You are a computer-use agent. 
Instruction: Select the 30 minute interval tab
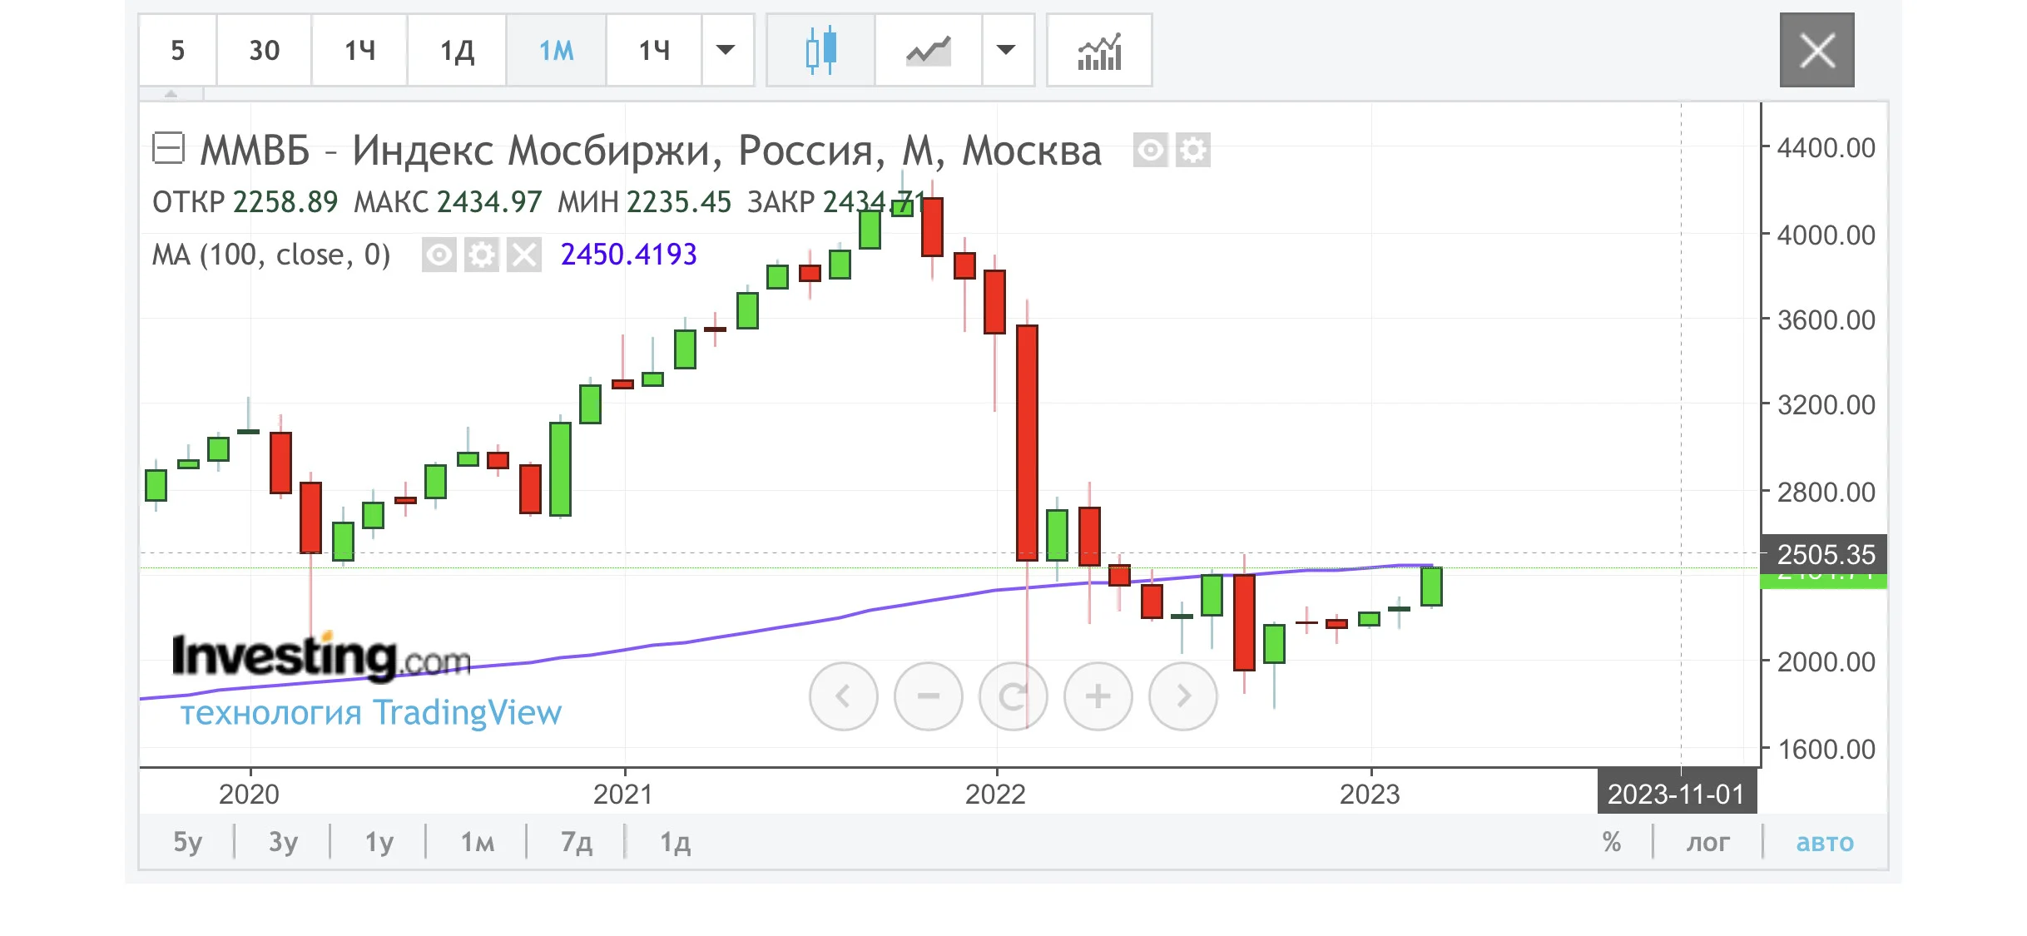coord(264,50)
